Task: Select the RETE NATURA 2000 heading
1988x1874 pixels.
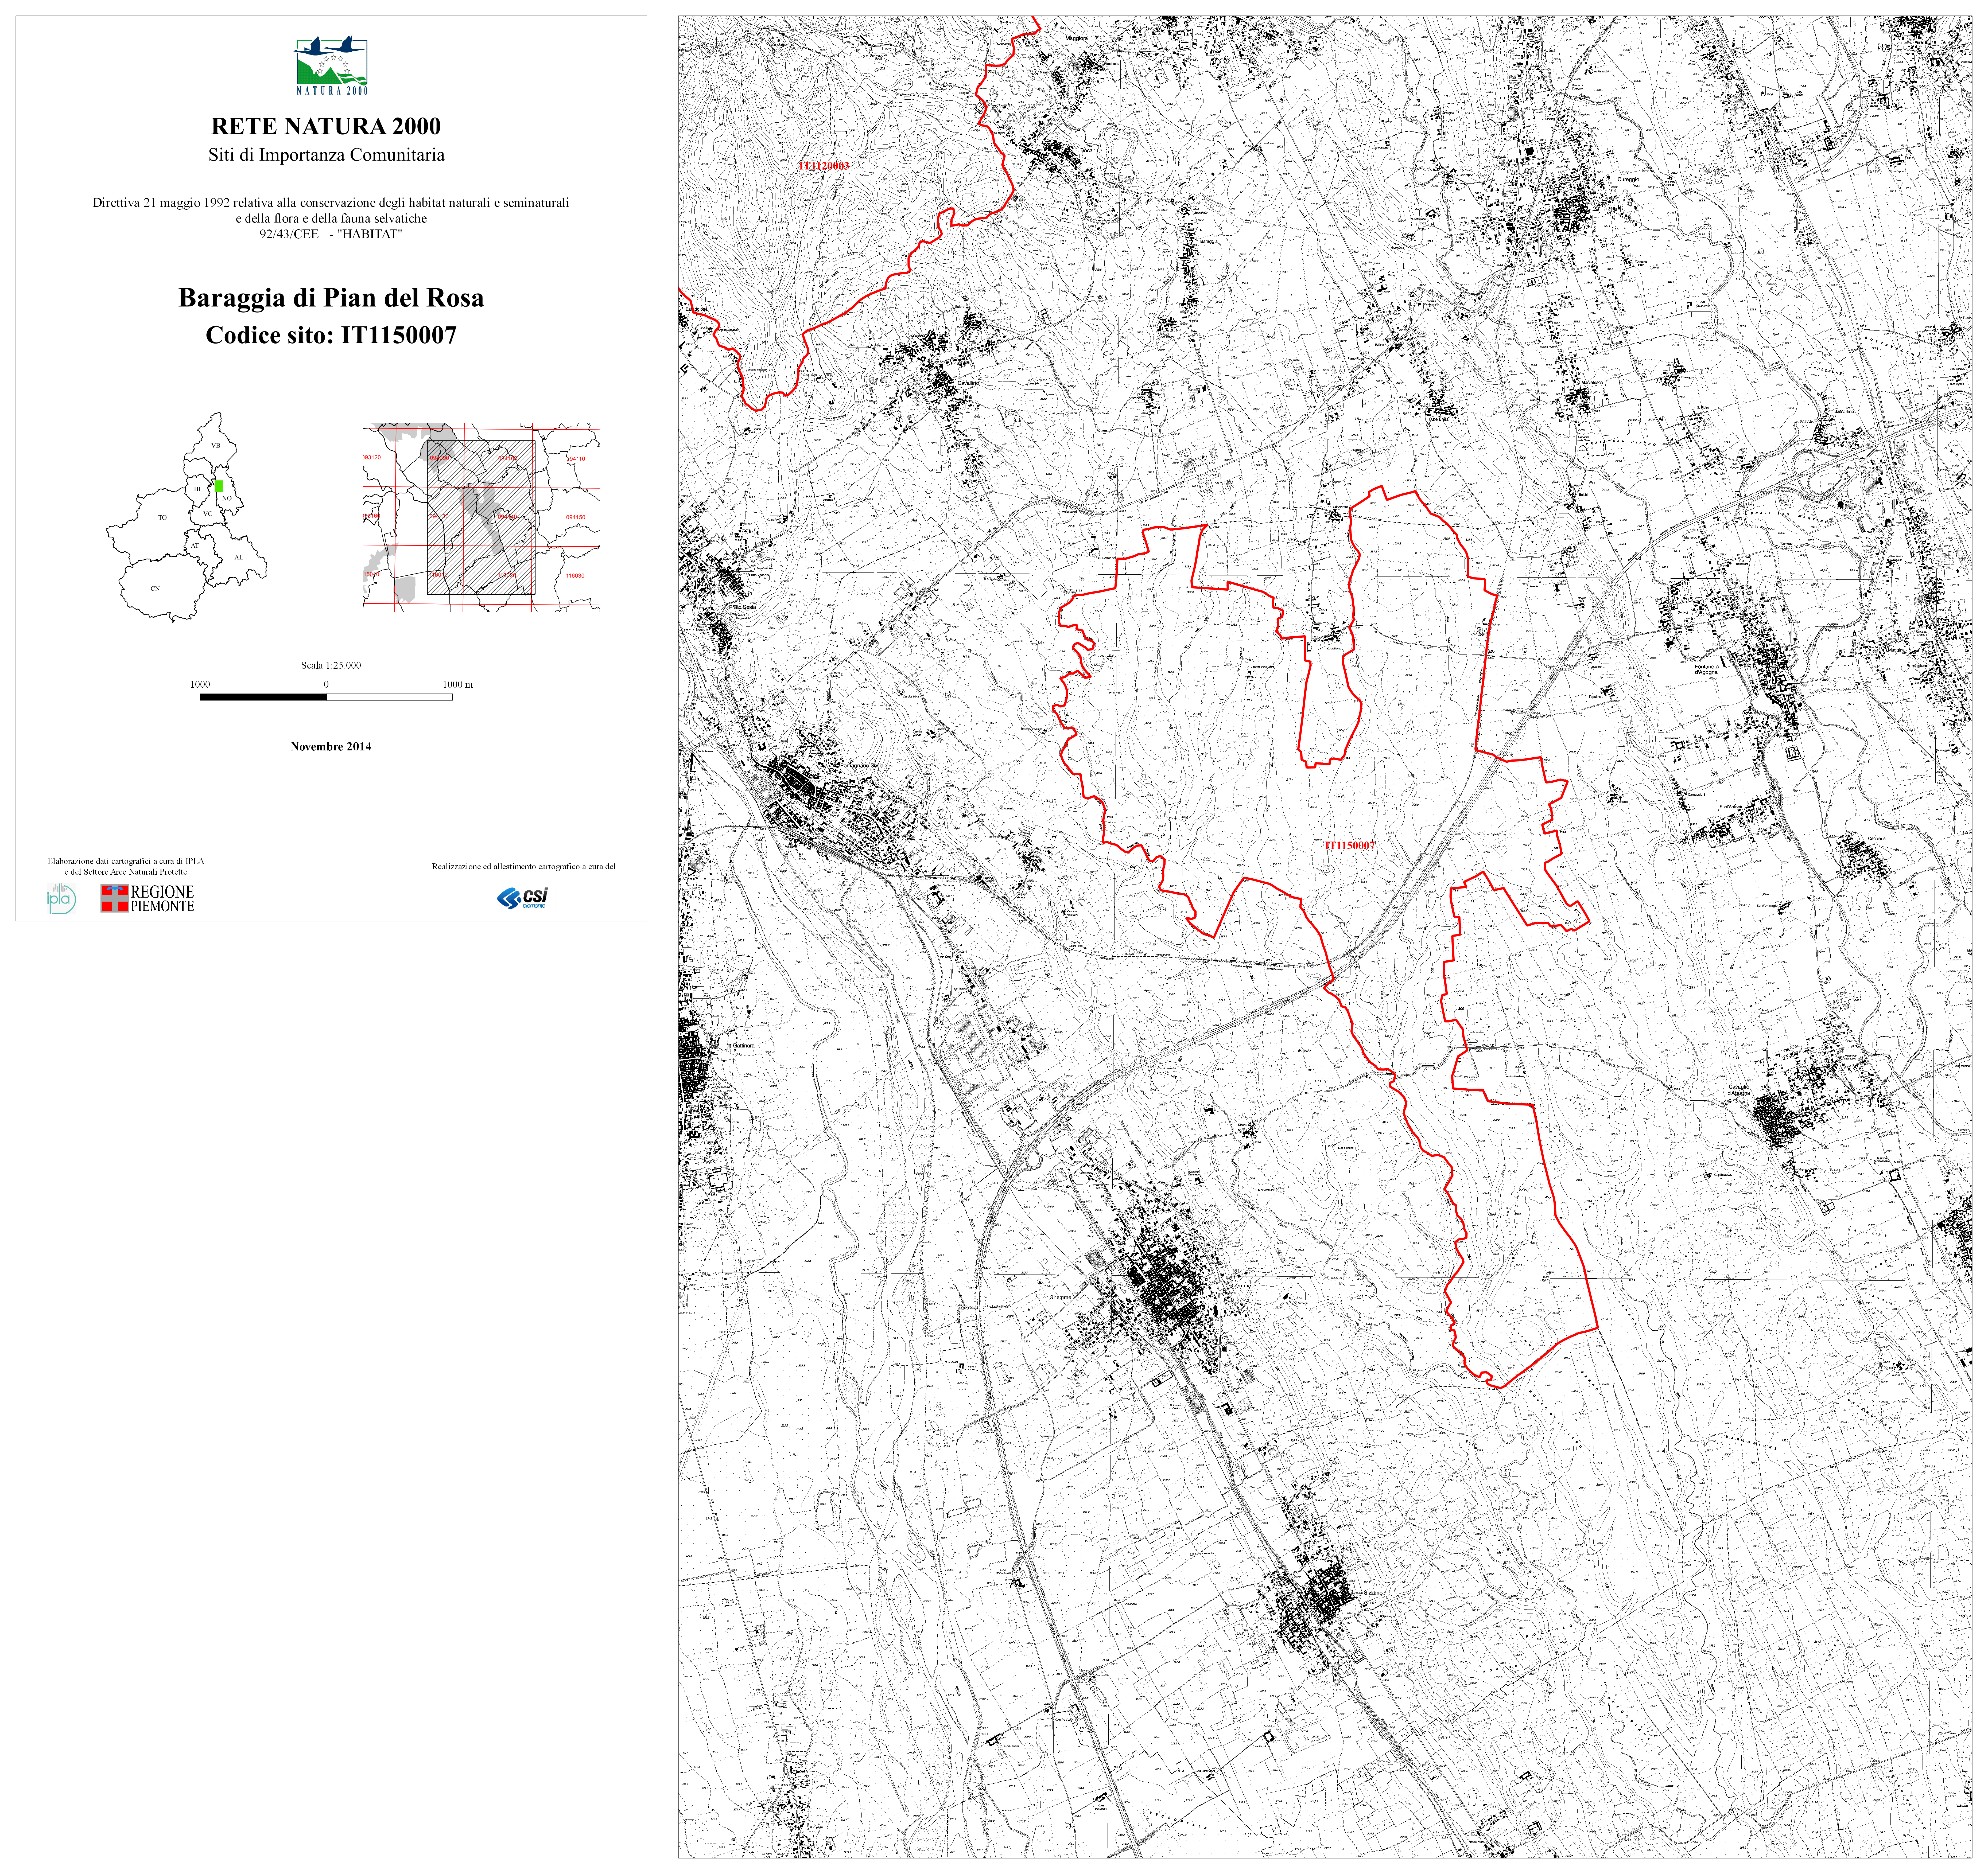Action: click(326, 126)
